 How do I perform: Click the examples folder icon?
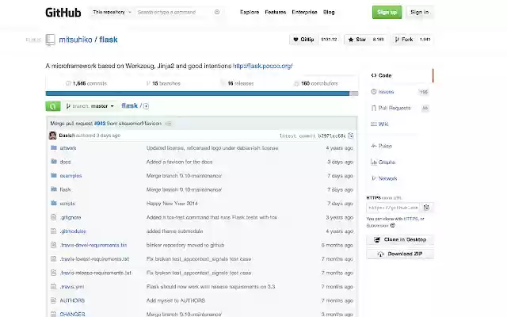tap(54, 175)
